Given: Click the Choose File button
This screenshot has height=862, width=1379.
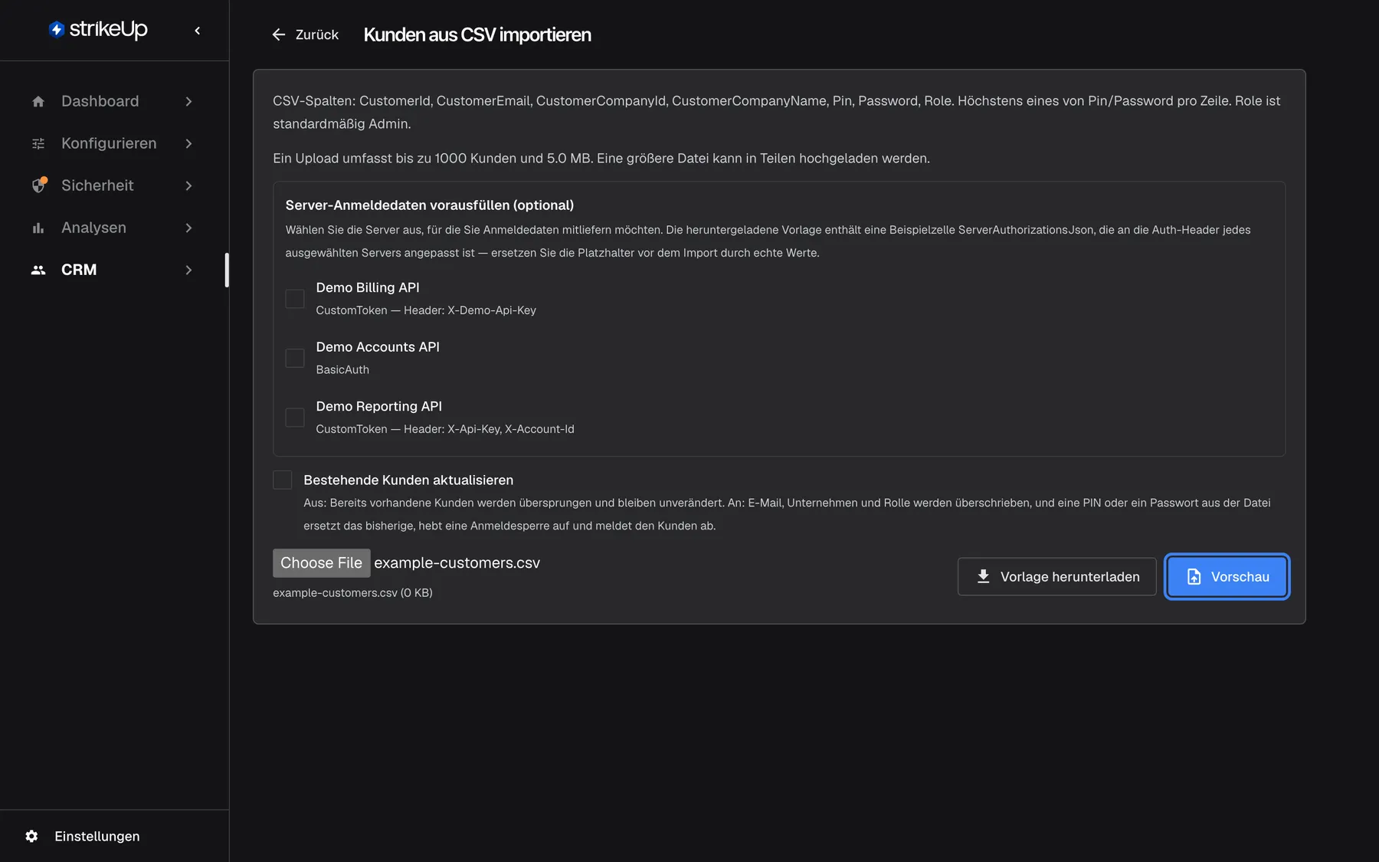Looking at the screenshot, I should [x=322, y=562].
